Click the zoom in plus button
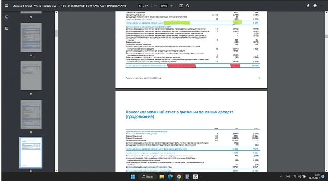Viewport: 328px width, 181px height. click(x=172, y=6)
